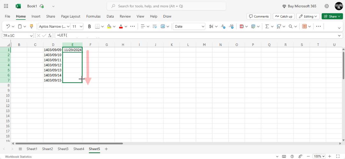Apply cell borders icon

(97, 26)
